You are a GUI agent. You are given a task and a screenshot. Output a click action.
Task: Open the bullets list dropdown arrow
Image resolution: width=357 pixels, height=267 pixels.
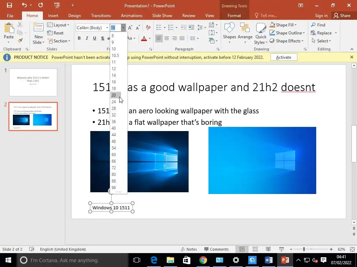pos(165,28)
